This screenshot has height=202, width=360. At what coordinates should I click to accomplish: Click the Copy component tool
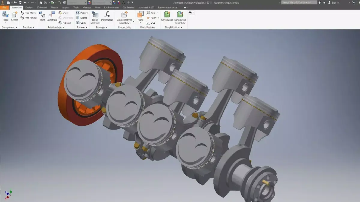tap(81, 23)
